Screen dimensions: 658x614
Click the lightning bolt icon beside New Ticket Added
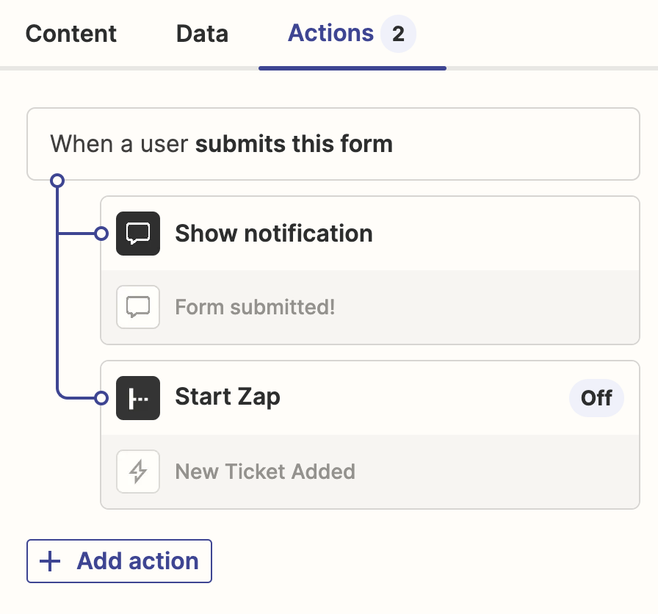[138, 471]
